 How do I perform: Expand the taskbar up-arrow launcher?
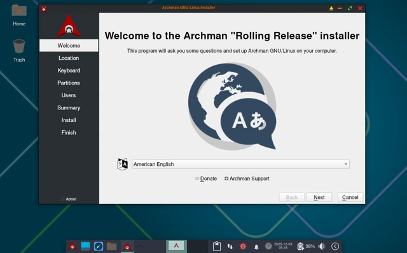tap(141, 246)
